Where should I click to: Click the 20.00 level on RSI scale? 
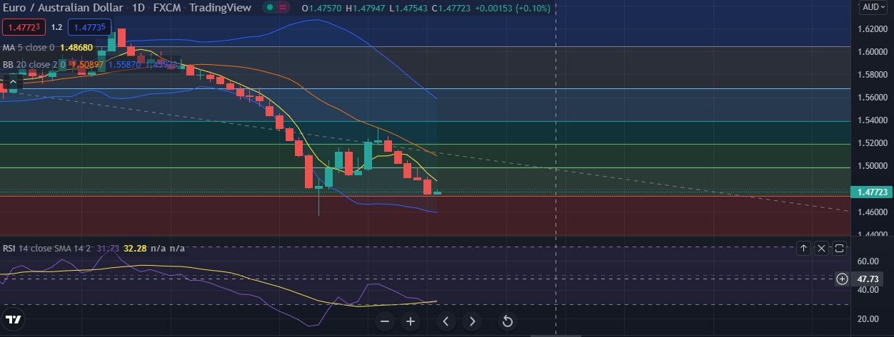click(868, 318)
